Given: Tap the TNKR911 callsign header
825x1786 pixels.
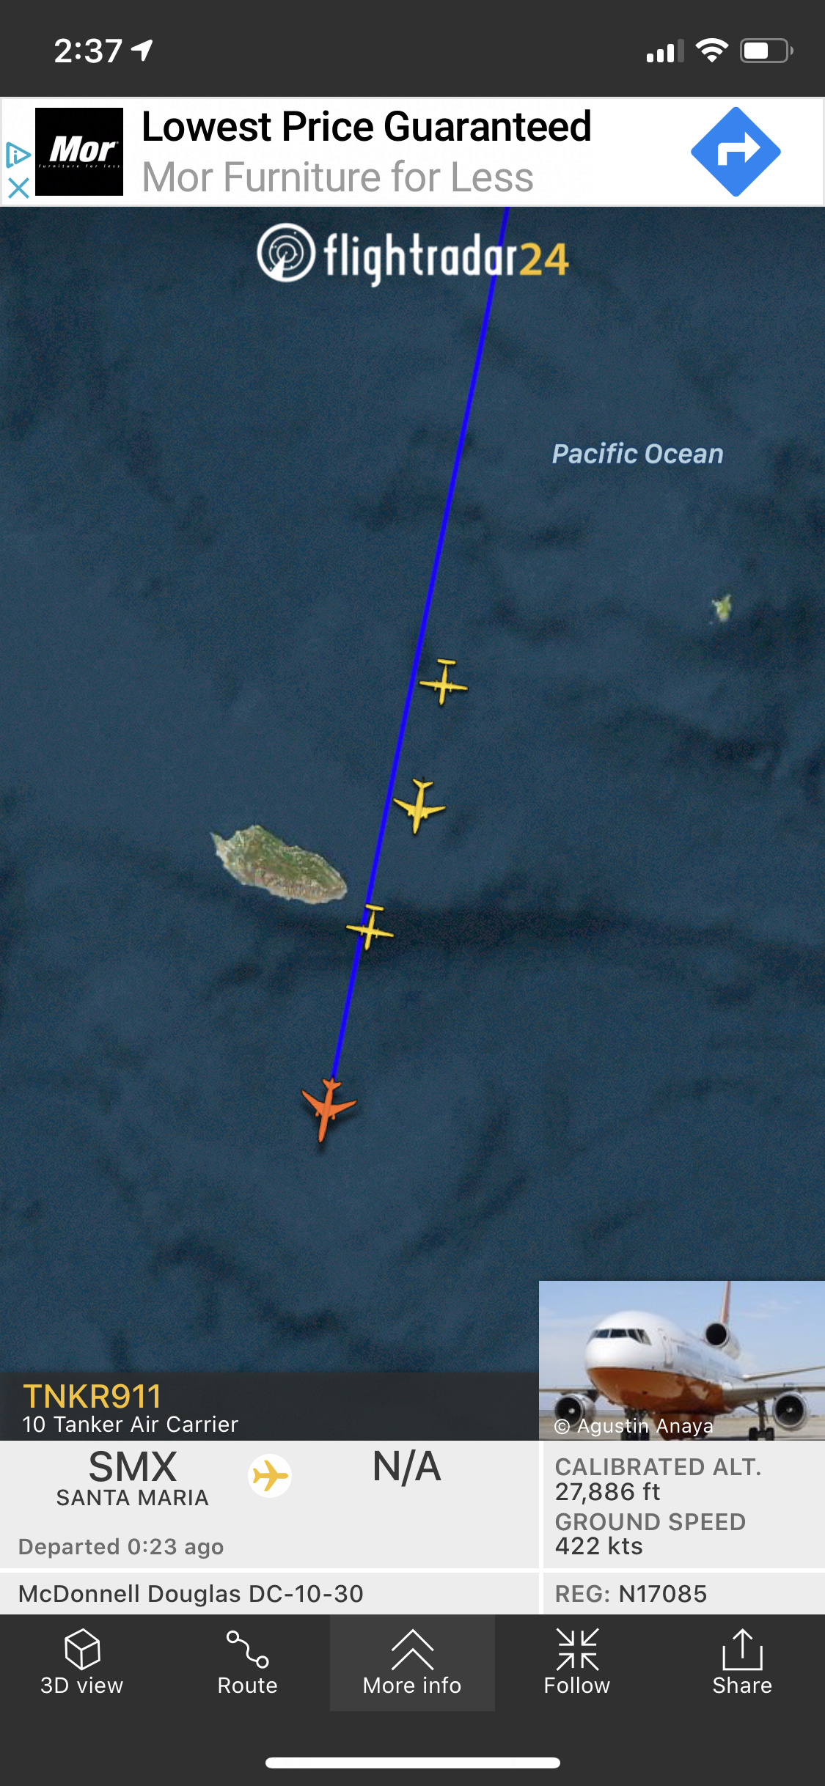Looking at the screenshot, I should (x=92, y=1396).
